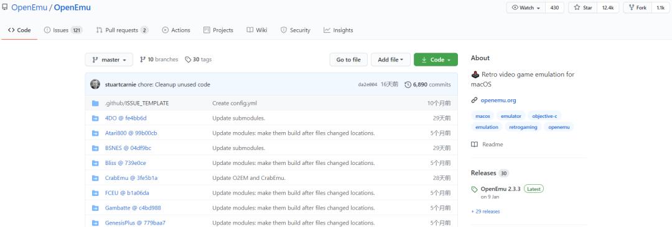
Task: Click the BSNES submodule folder icon
Action: [95, 148]
